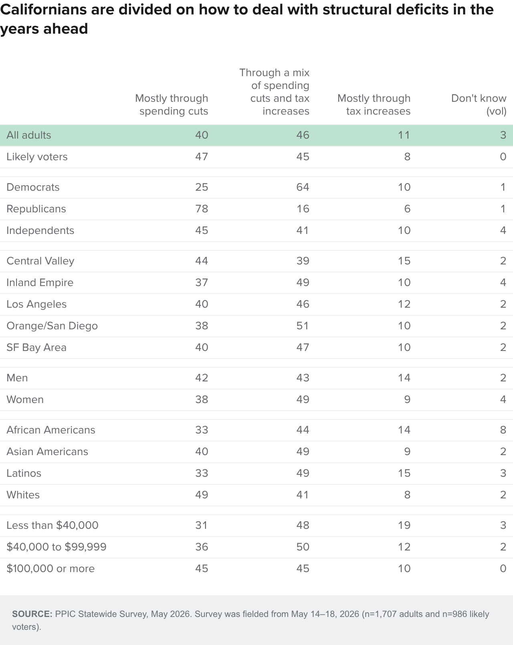Screen dimensions: 513x645
Task: Click the 'Central Valley' row label
Action: 40,261
